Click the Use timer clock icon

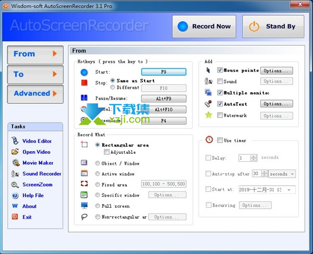click(x=209, y=139)
